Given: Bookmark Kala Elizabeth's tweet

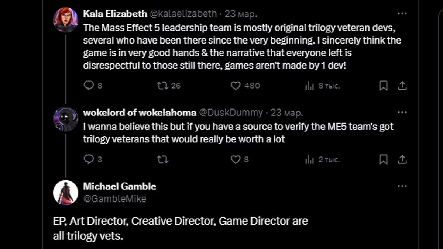Looking at the screenshot, I should coord(384,86).
